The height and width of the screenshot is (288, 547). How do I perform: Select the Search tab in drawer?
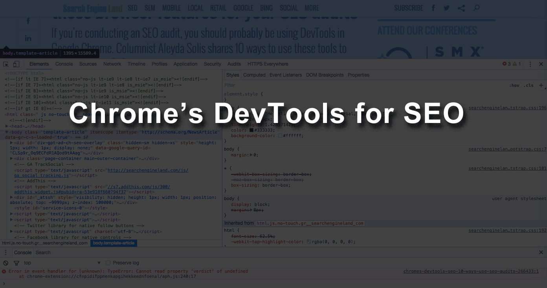click(43, 253)
